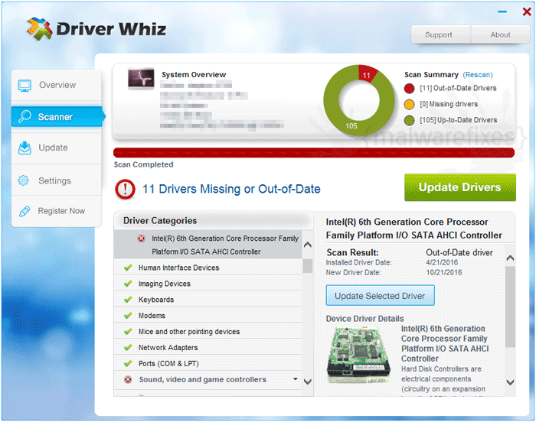
Task: Click the Update download tray icon
Action: point(25,148)
